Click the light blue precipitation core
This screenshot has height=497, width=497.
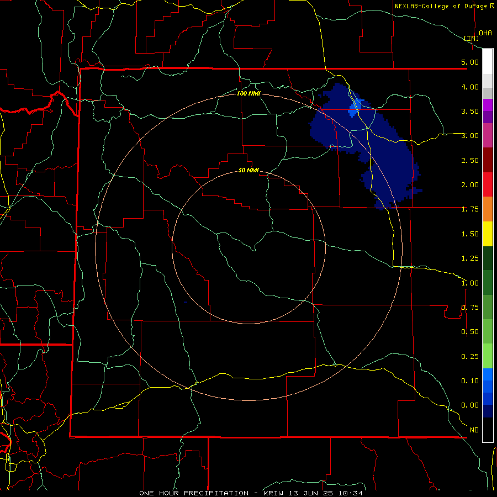click(x=355, y=108)
